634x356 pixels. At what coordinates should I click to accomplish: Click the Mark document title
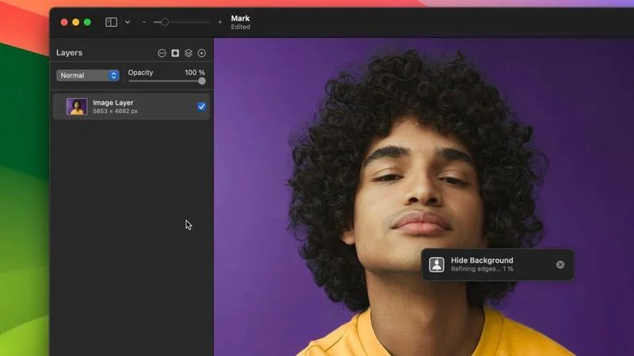click(x=240, y=18)
